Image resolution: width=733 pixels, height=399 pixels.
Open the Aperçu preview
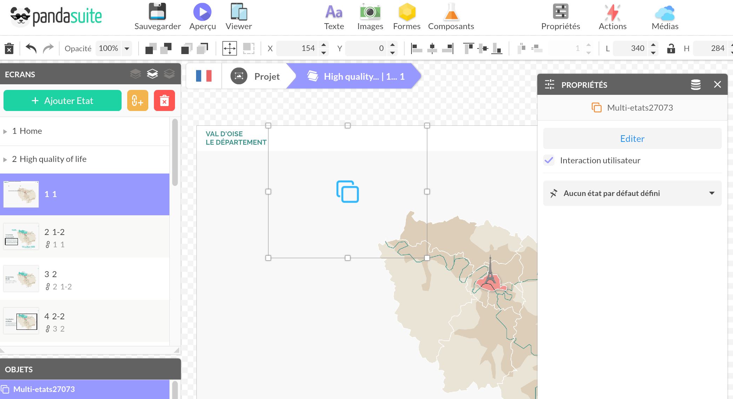(x=202, y=12)
